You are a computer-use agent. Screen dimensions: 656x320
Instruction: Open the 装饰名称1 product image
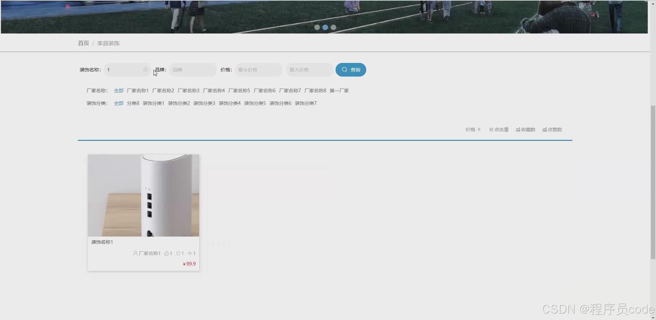[143, 196]
